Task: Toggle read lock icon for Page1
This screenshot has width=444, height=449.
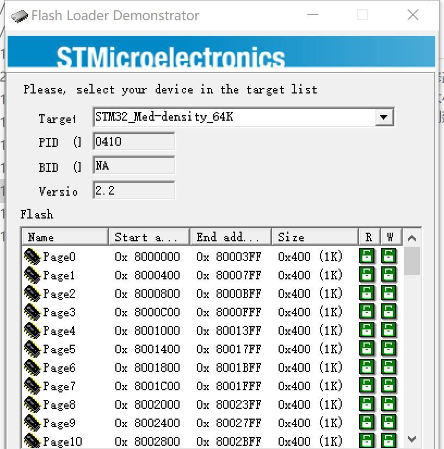Action: 367,275
